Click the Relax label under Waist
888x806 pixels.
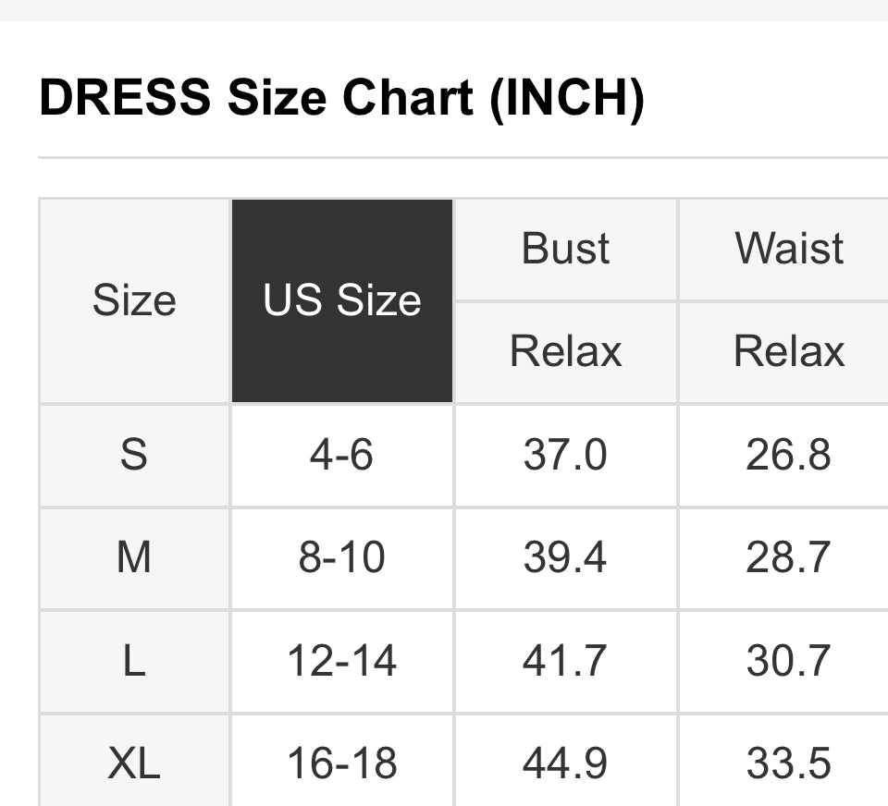789,352
